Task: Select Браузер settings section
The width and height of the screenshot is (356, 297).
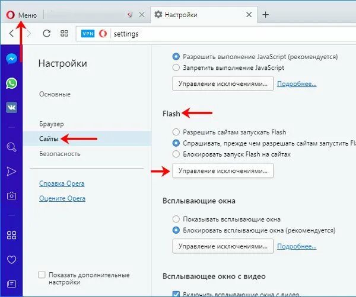Action: click(52, 124)
